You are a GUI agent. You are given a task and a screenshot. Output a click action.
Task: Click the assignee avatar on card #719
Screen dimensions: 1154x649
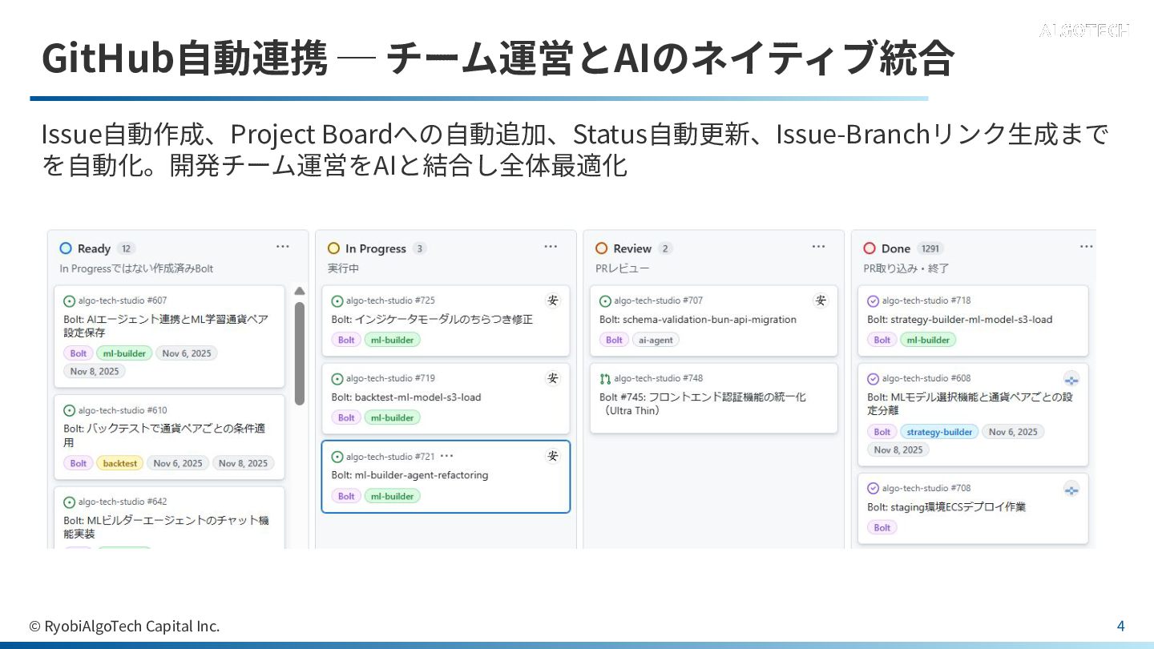[553, 378]
